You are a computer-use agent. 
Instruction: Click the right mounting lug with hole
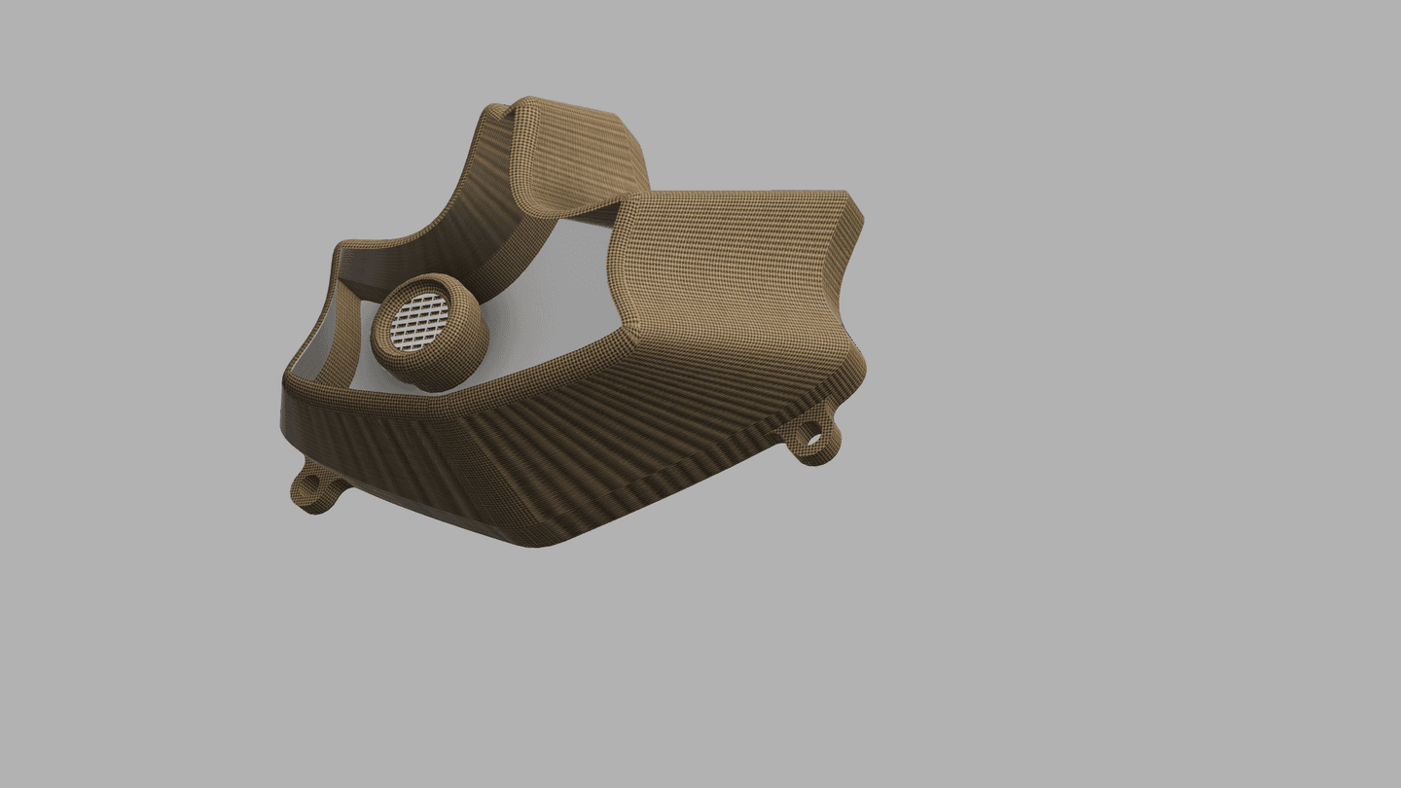click(x=813, y=436)
